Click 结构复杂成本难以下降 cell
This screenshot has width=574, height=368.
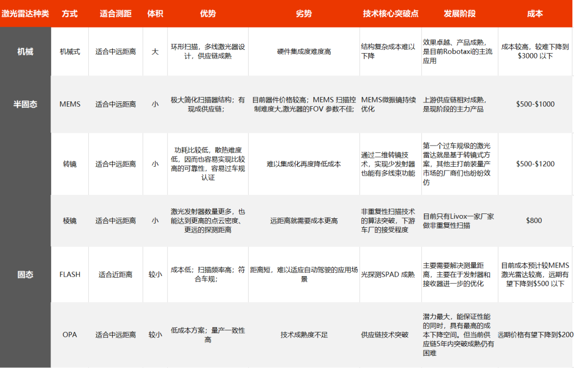click(x=391, y=52)
